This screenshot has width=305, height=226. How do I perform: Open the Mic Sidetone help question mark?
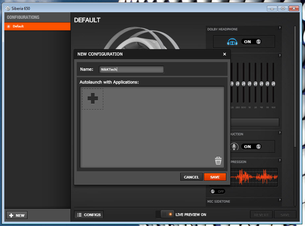(x=280, y=200)
